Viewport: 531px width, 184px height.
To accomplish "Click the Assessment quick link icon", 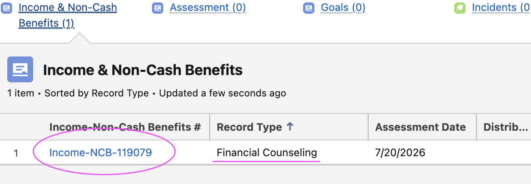I will click(x=158, y=8).
